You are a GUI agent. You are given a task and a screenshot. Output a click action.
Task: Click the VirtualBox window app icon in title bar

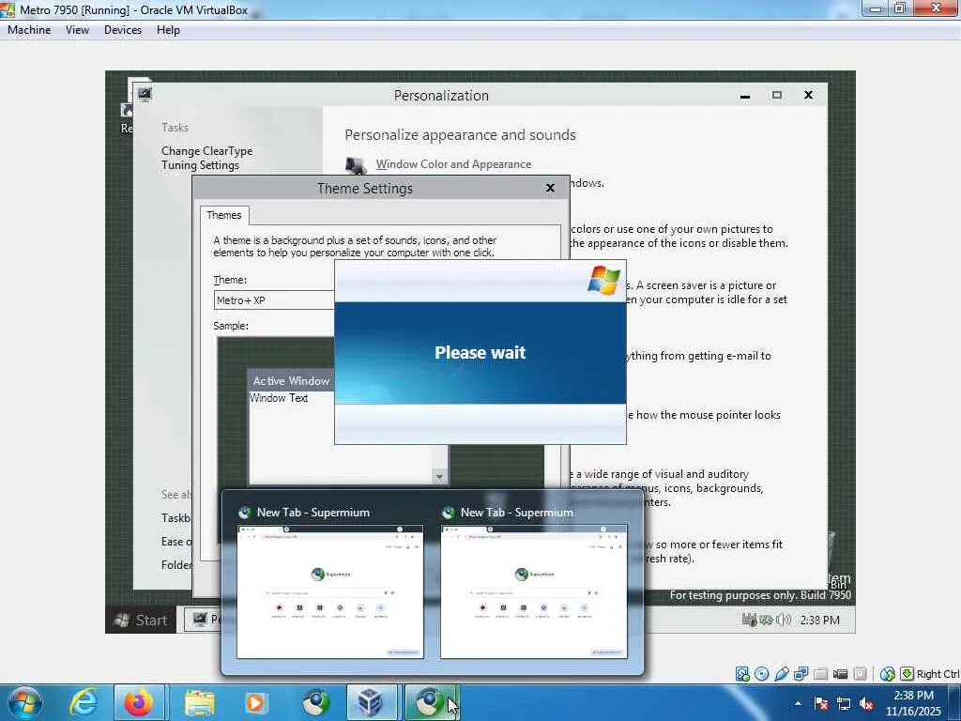coord(8,9)
